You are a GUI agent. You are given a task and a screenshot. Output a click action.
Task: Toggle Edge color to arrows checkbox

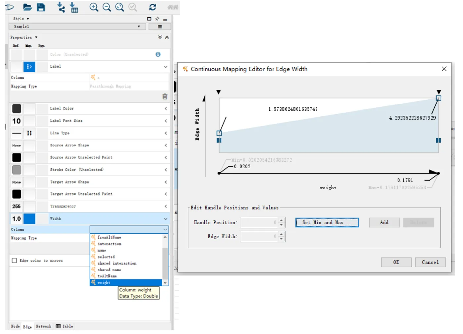tap(14, 260)
